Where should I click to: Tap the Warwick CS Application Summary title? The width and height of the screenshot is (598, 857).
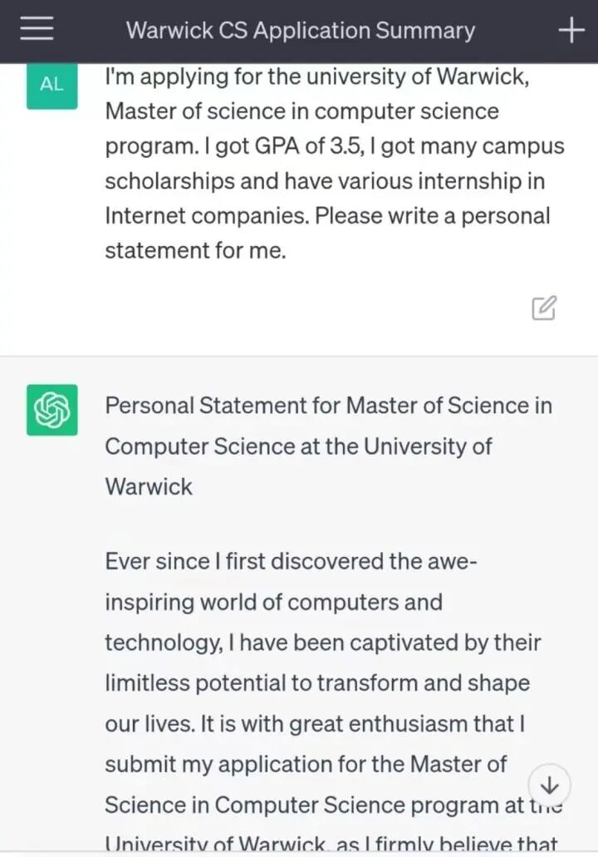301,31
